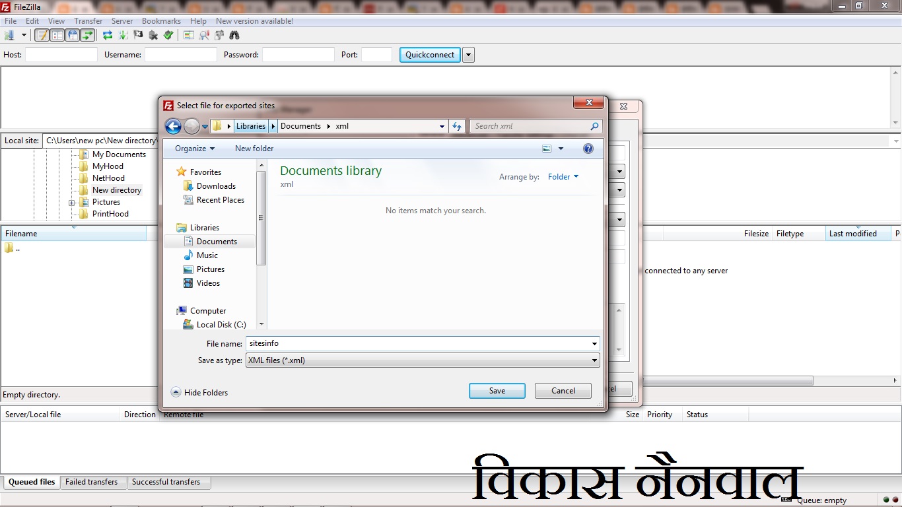Click the binoculars file search icon
This screenshot has height=507, width=902.
tap(234, 35)
